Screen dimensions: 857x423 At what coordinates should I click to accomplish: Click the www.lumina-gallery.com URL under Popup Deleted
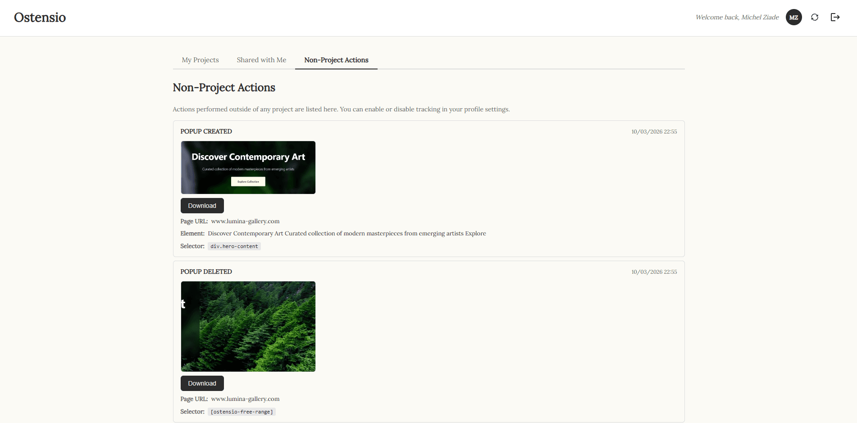(245, 399)
